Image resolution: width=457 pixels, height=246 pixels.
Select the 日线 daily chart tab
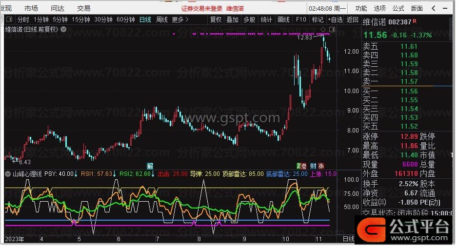pyautogui.click(x=145, y=19)
